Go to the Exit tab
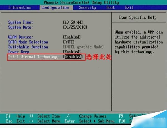Screen dimensions: 167x128 pos(129,7)
